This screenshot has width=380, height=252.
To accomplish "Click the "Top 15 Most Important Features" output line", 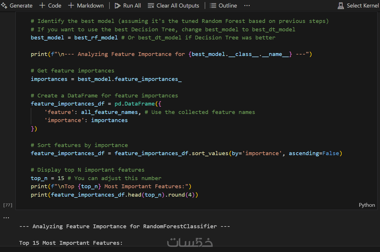I will point(71,243).
